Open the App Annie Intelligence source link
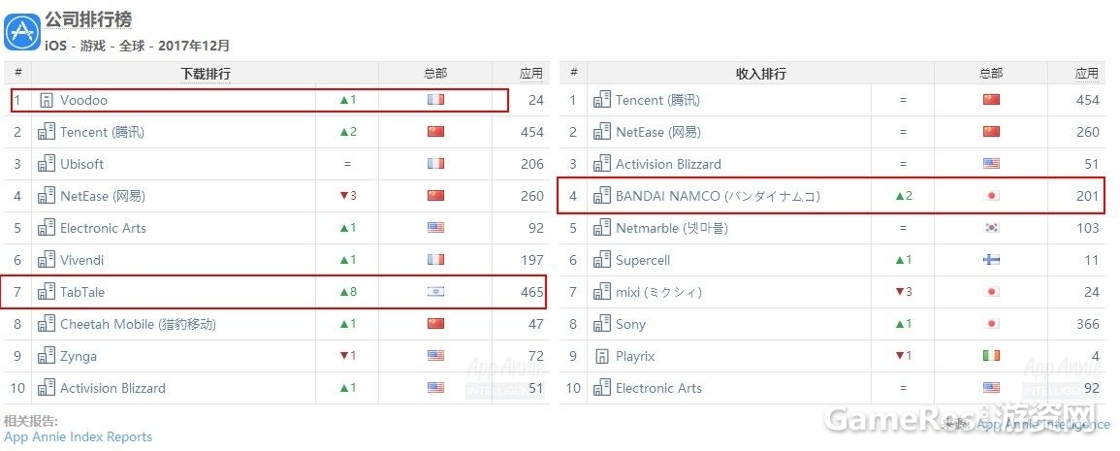 [x=1043, y=425]
